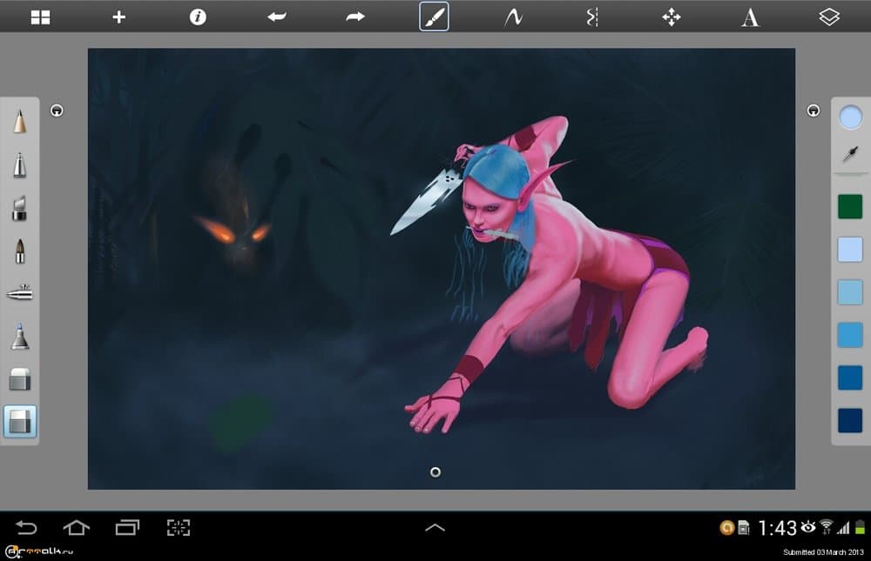The height and width of the screenshot is (561, 871).
Task: Undo the last brush stroke
Action: click(276, 17)
